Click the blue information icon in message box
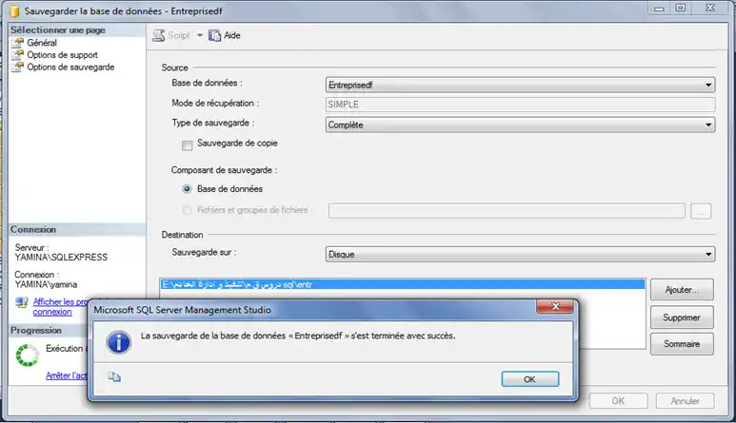This screenshot has width=736, height=423. pyautogui.click(x=119, y=342)
